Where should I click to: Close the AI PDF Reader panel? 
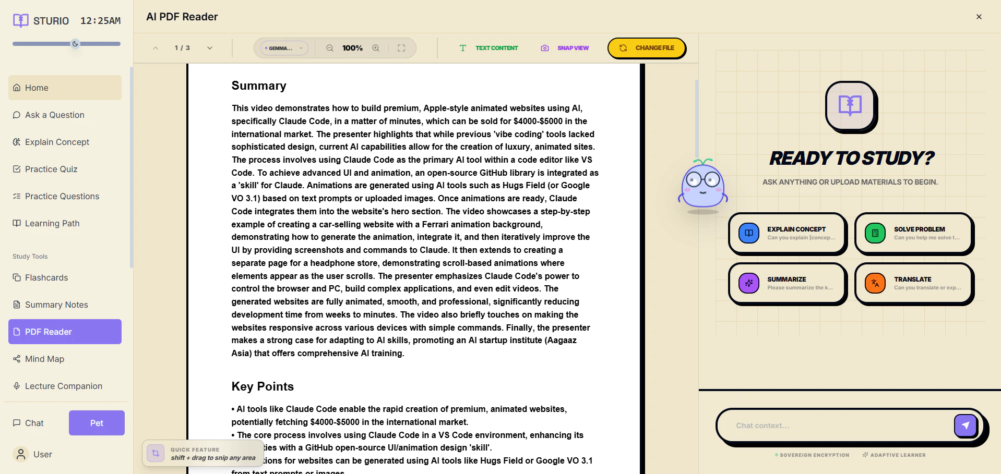pos(979,17)
